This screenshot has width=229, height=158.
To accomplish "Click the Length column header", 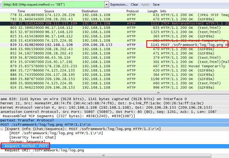I will [x=152, y=11].
